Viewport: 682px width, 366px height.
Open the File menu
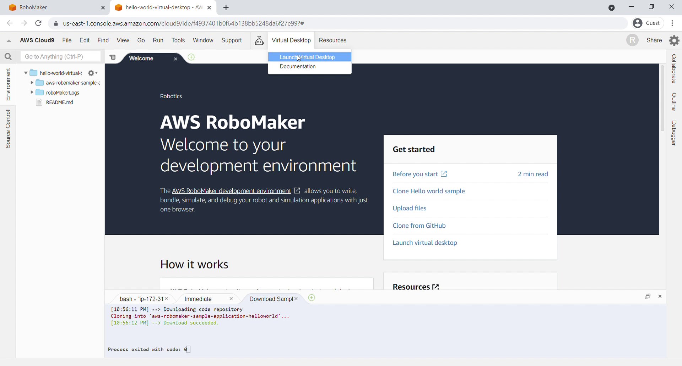tap(67, 40)
